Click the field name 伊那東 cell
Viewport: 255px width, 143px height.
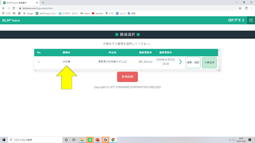click(x=67, y=62)
